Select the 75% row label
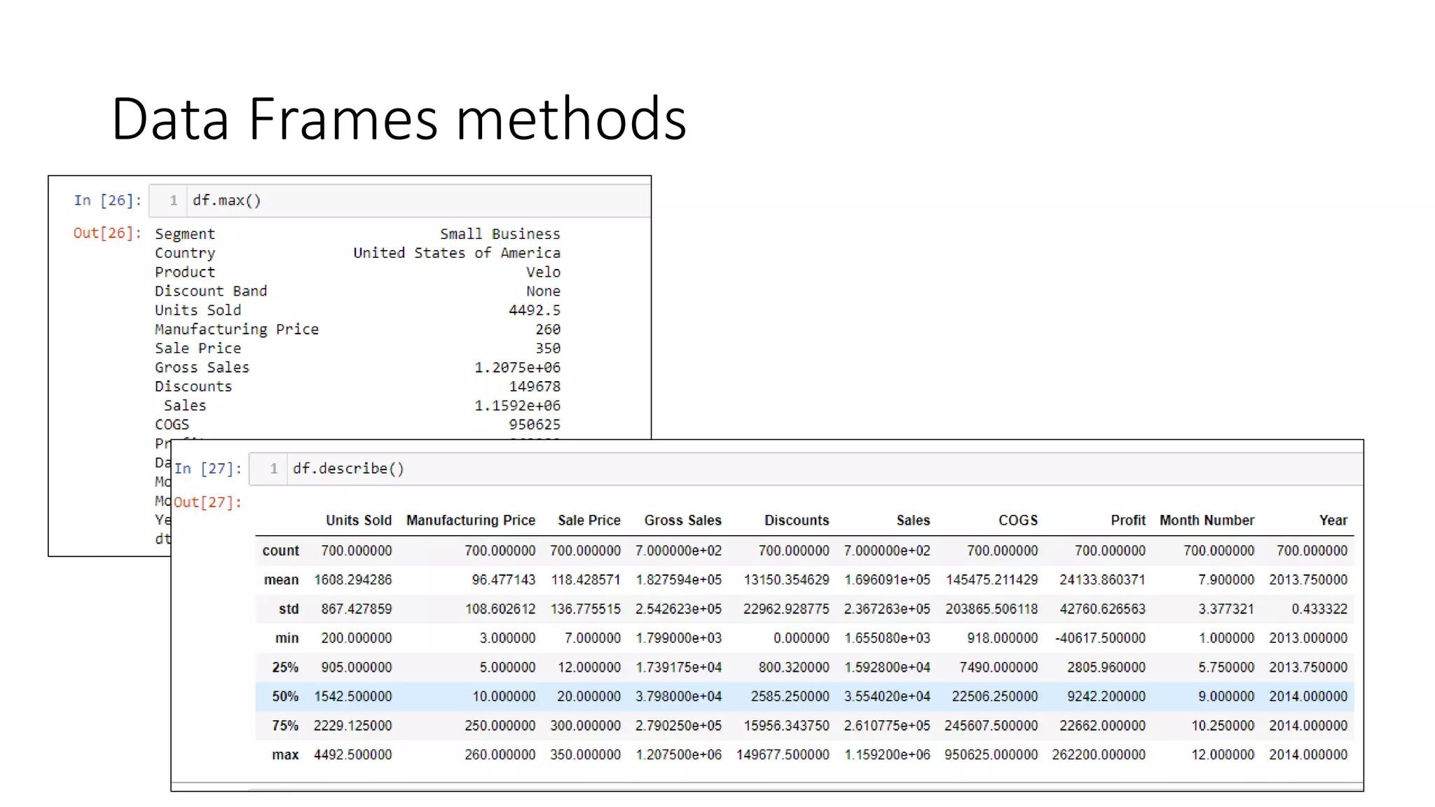 click(x=285, y=726)
